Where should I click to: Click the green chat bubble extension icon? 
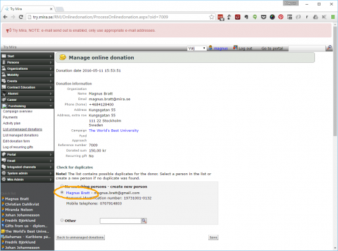[x=255, y=17]
